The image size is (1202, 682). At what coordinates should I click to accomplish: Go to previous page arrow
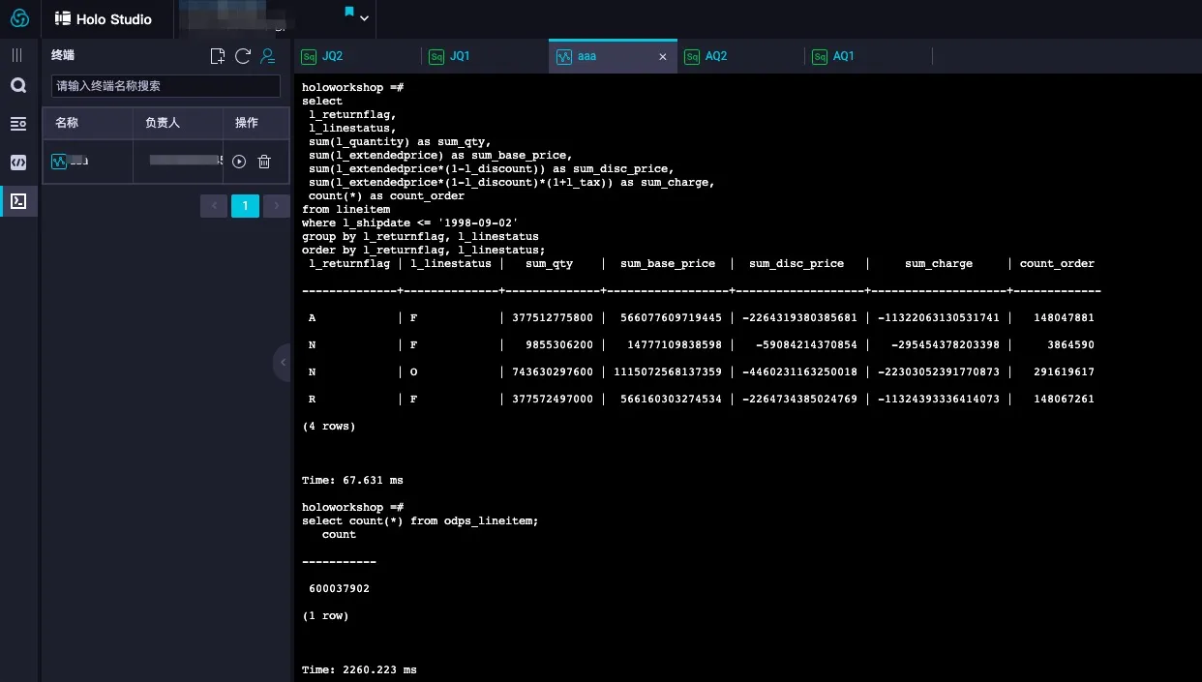pyautogui.click(x=214, y=205)
